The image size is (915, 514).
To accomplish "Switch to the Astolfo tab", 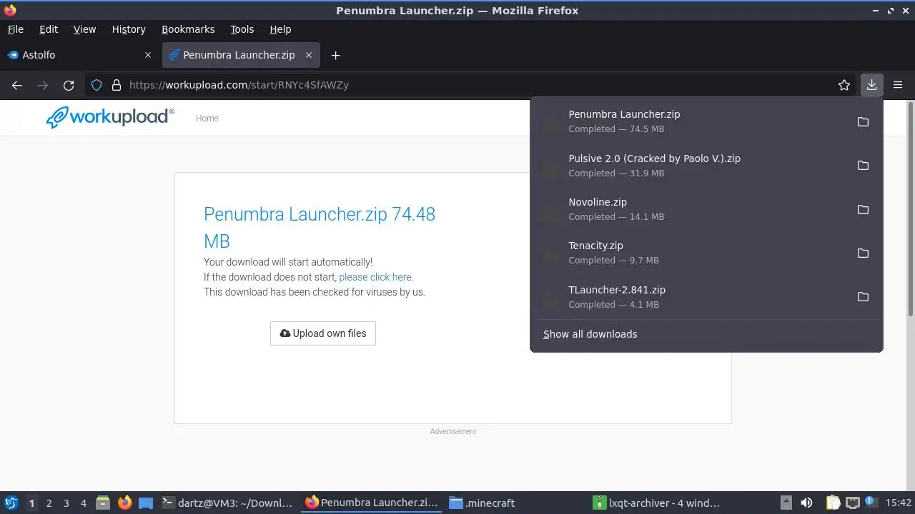I will pos(79,55).
